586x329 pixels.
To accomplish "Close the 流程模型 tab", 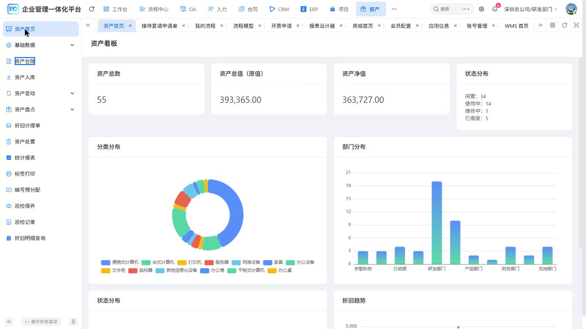I will click(260, 26).
